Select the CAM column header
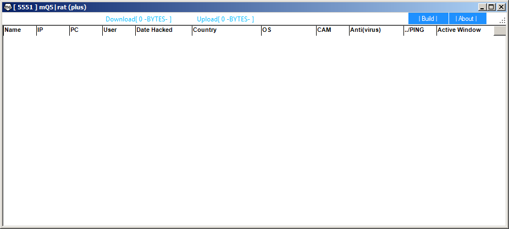The image size is (509, 229). 332,30
